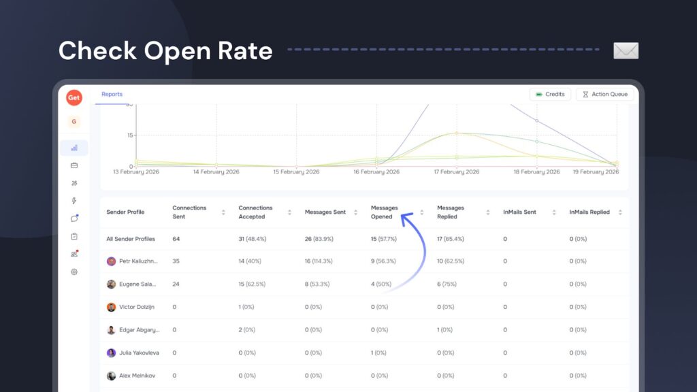
Task: Select the clipboard tasks icon
Action: click(x=74, y=235)
